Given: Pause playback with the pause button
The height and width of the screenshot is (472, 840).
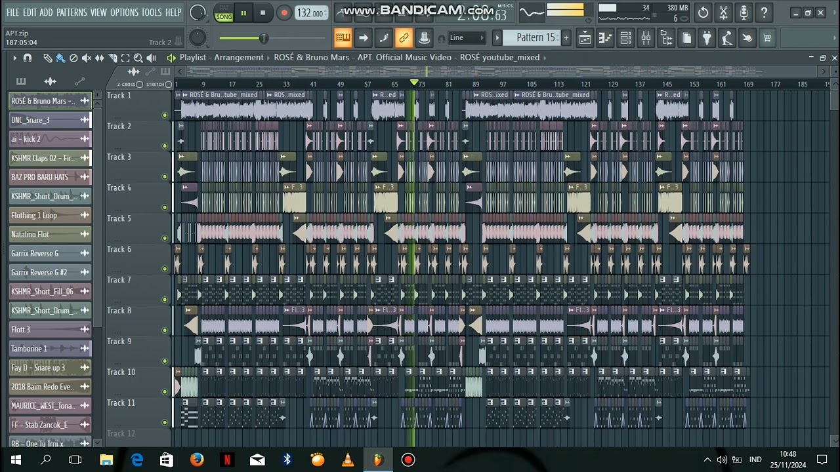Looking at the screenshot, I should click(x=243, y=12).
